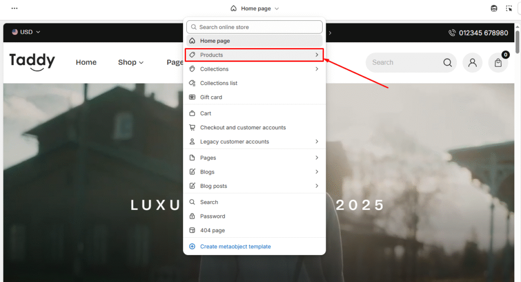Expand the Legacy customer accounts submenu
Screen dimensions: 521x282
[316, 142]
